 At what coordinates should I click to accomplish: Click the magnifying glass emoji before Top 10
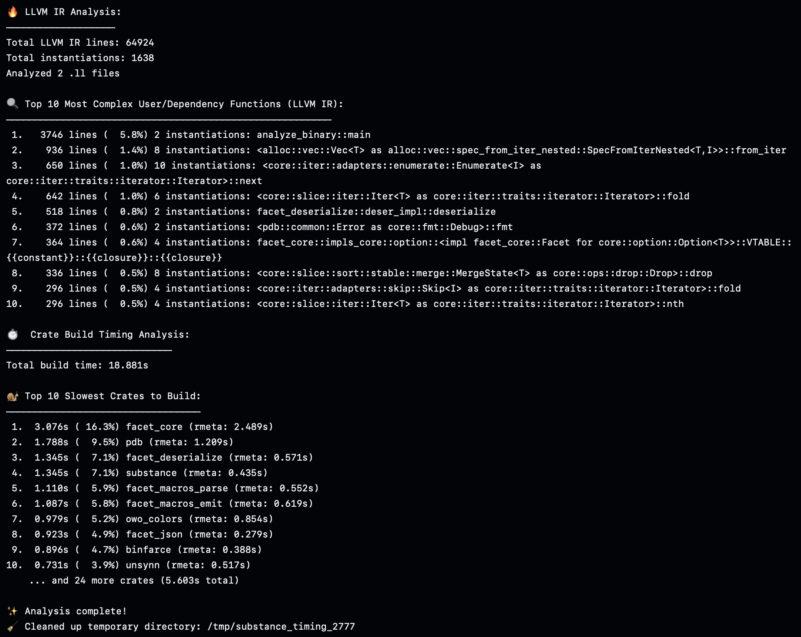(13, 104)
